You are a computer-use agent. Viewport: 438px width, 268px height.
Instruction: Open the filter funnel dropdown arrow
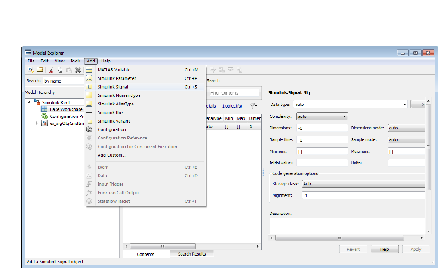[256, 106]
